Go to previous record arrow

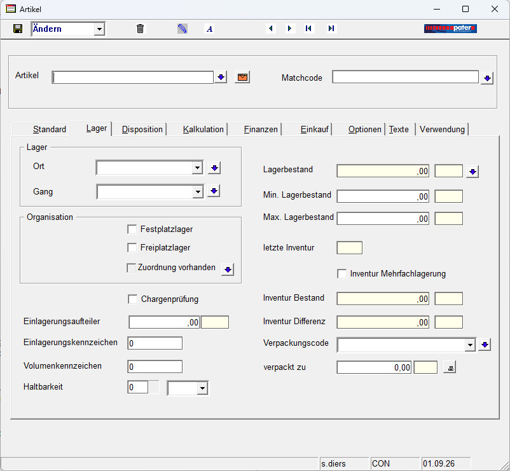271,29
